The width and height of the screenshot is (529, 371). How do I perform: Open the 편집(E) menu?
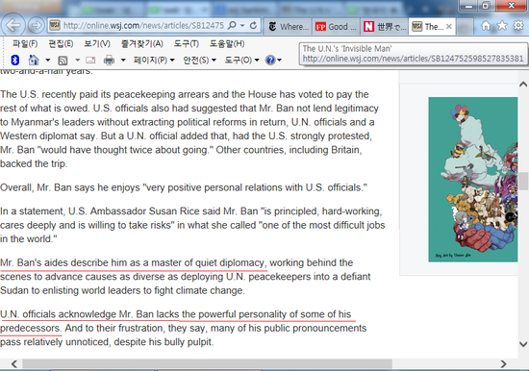(x=61, y=44)
